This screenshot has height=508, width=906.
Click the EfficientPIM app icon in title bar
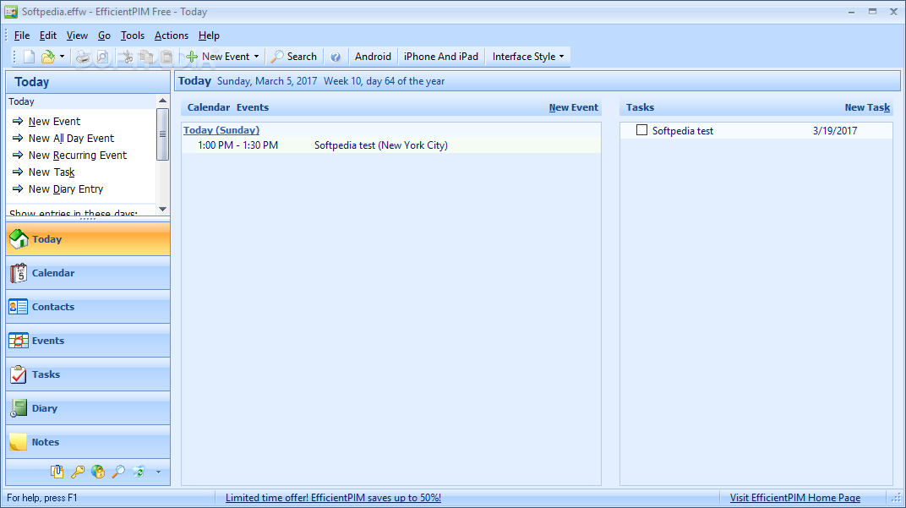click(10, 12)
